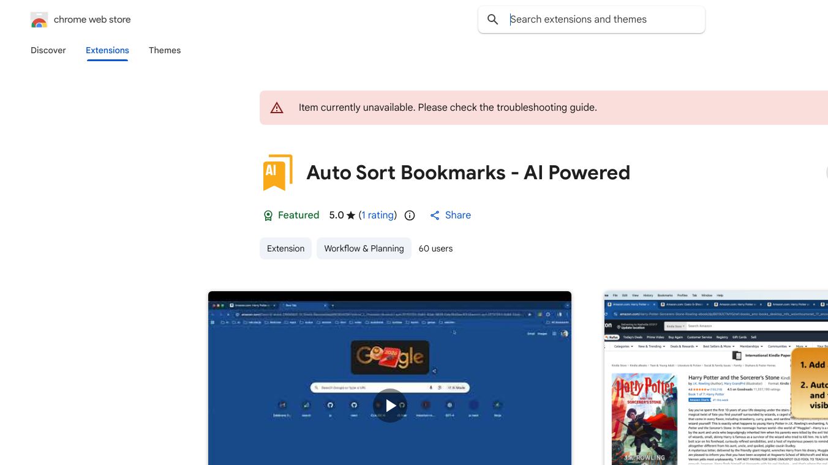
Task: Open the Discover section
Action: [48, 50]
